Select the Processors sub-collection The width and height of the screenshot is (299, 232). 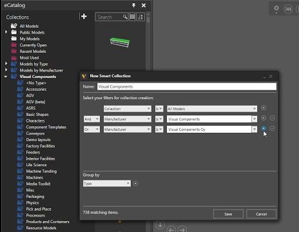click(x=35, y=215)
